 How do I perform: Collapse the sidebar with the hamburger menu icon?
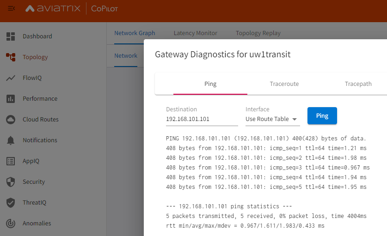pyautogui.click(x=12, y=9)
